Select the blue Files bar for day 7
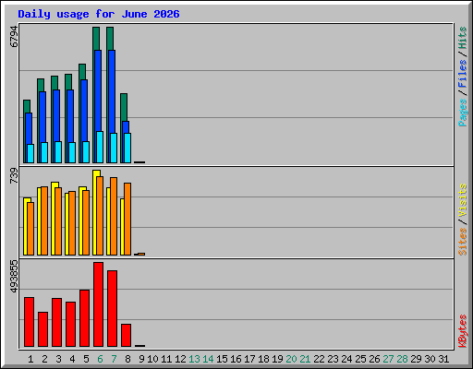473x369 pixels. click(112, 92)
